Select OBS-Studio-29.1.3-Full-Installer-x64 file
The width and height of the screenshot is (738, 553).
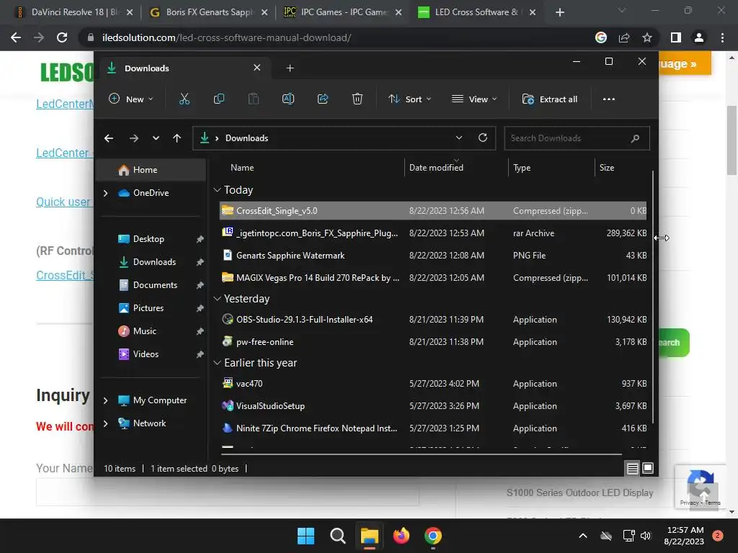[x=433, y=319]
